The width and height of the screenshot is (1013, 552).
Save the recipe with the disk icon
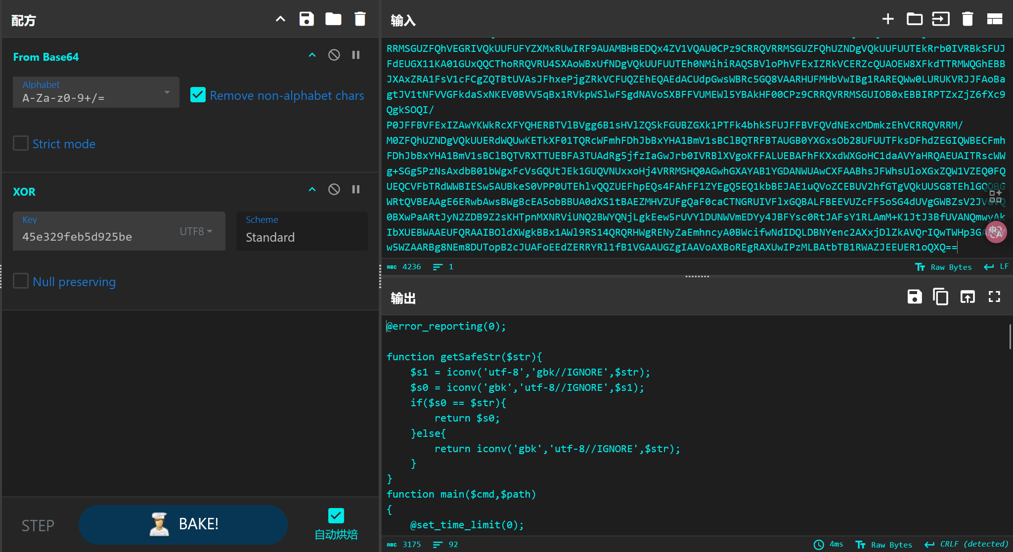[307, 19]
